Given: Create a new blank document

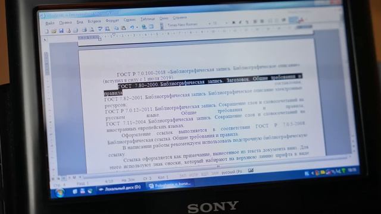Looking at the screenshot, I should pyautogui.click(x=47, y=32).
